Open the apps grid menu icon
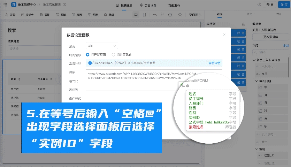The image size is (291, 167). (5, 5)
